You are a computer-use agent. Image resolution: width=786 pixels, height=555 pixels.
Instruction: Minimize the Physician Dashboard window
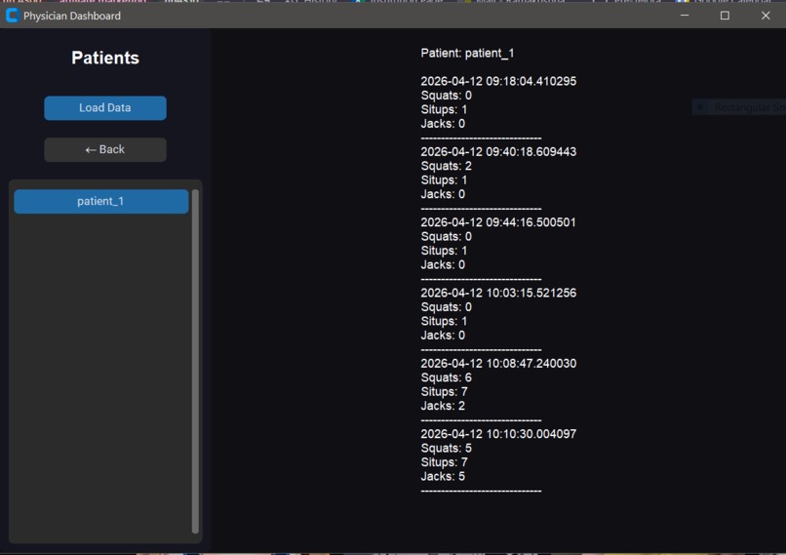685,16
